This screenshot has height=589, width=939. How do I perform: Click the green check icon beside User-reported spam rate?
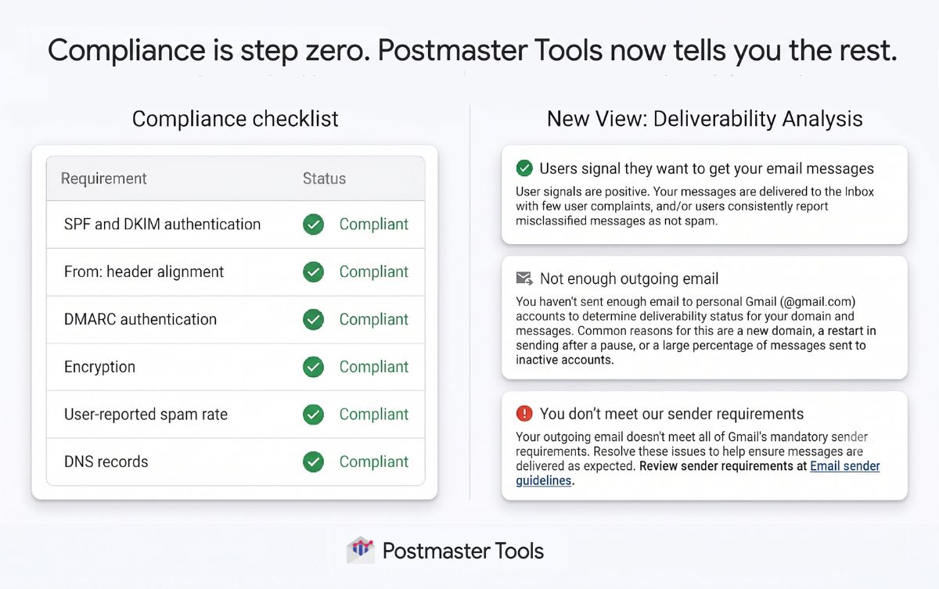pos(313,415)
